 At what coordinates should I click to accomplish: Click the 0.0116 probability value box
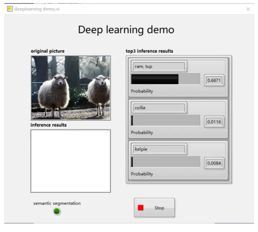pos(214,122)
